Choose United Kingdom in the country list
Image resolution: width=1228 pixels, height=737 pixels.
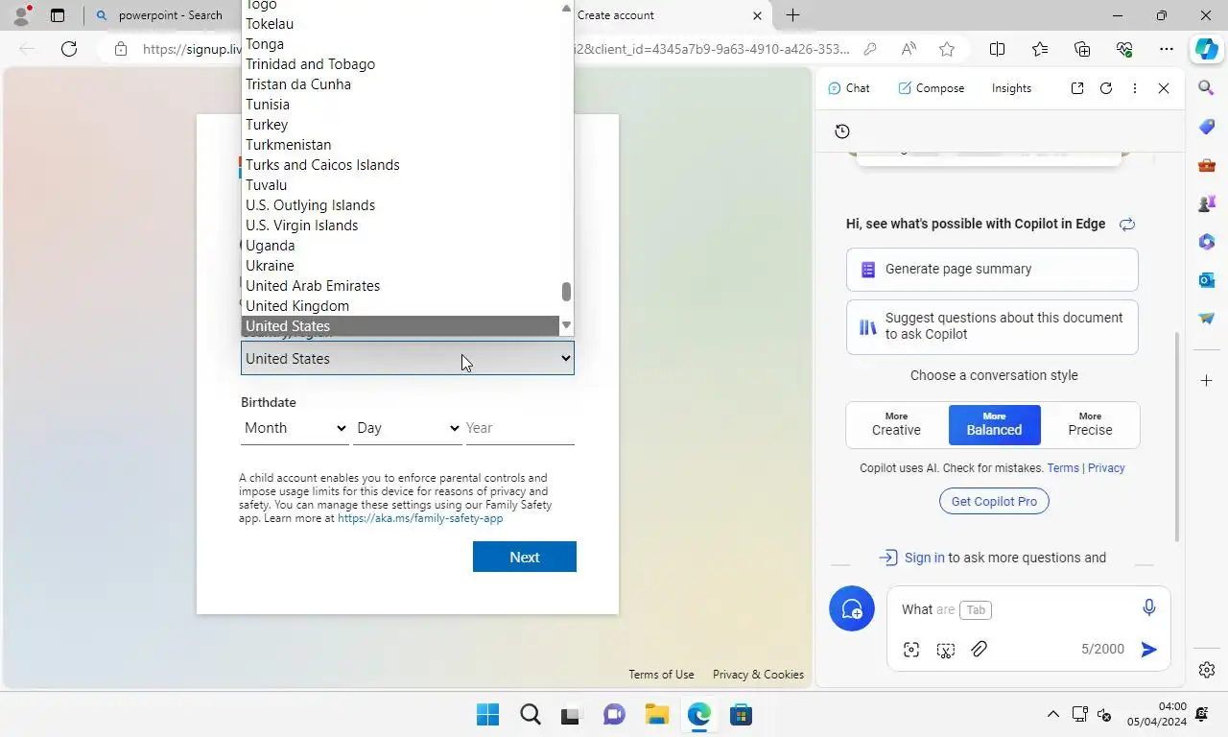(x=399, y=306)
